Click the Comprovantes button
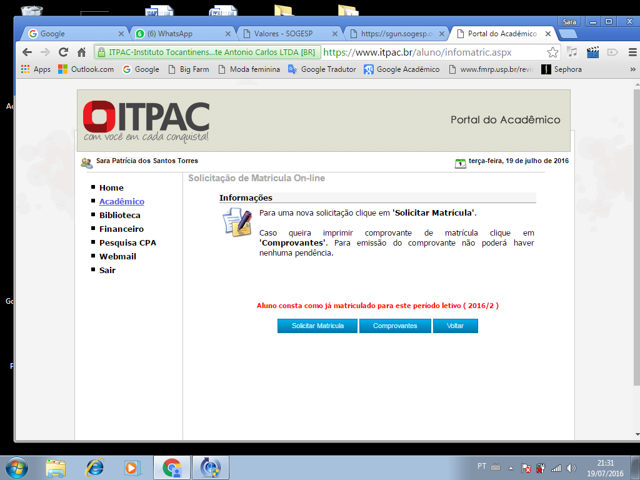 [x=395, y=326]
